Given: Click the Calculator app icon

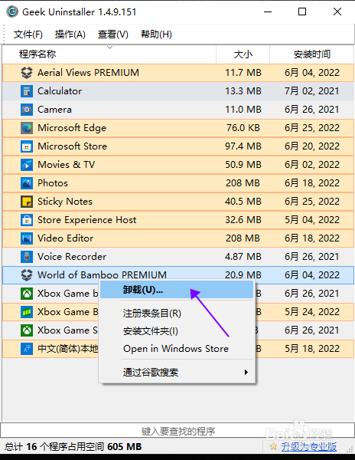Looking at the screenshot, I should [x=27, y=91].
